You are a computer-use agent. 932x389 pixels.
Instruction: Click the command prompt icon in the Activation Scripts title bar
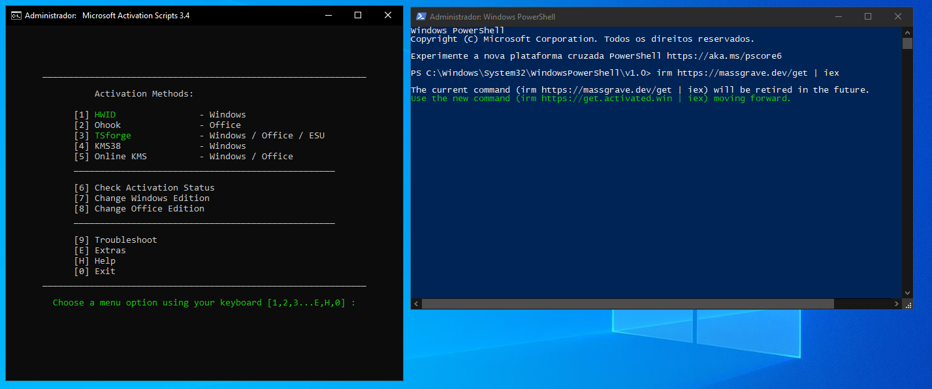click(x=16, y=15)
